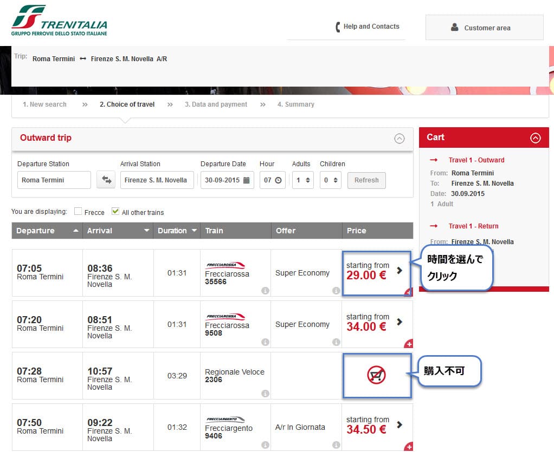Collapse the Outward trip panel
Image resolution: width=554 pixels, height=452 pixels.
400,139
